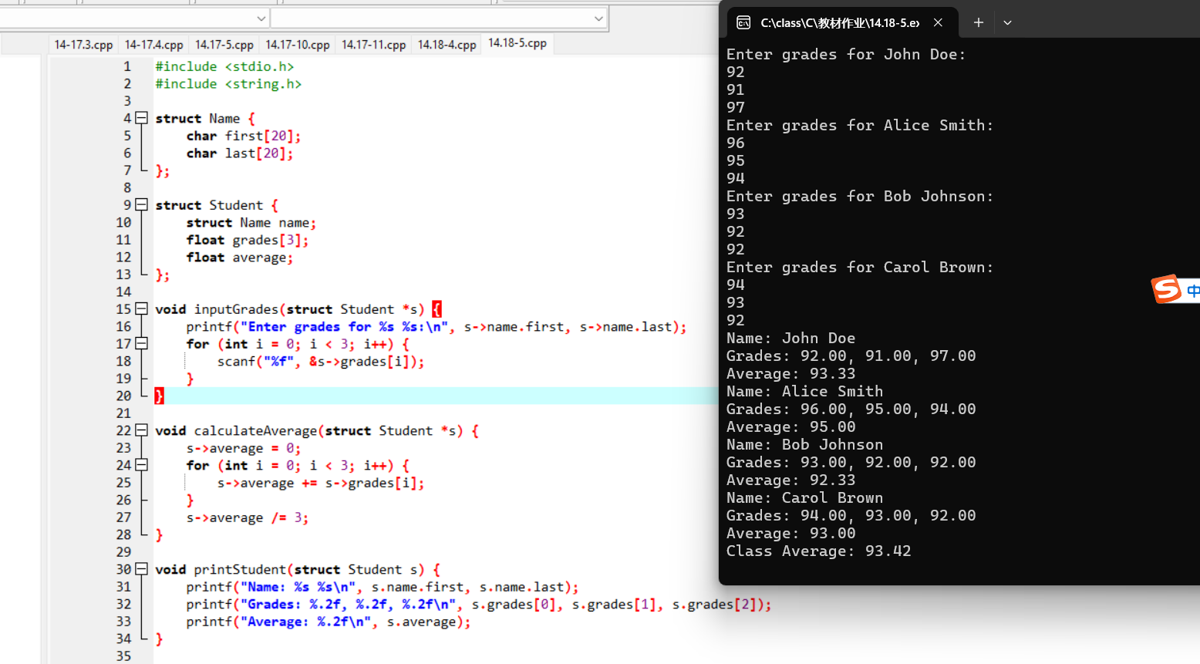The image size is (1200, 664).
Task: Open the terminal tab dropdown chevron
Action: [x=1007, y=23]
